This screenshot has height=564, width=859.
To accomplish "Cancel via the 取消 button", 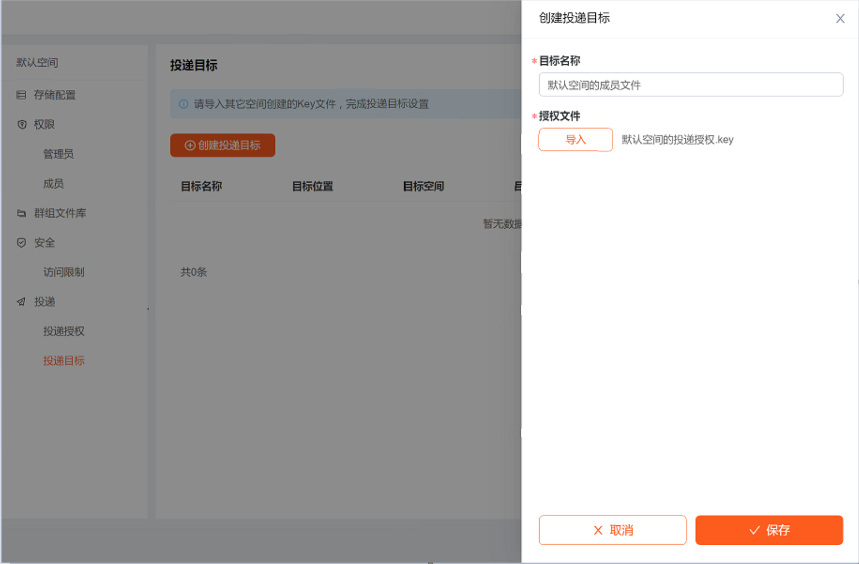I will [x=612, y=530].
